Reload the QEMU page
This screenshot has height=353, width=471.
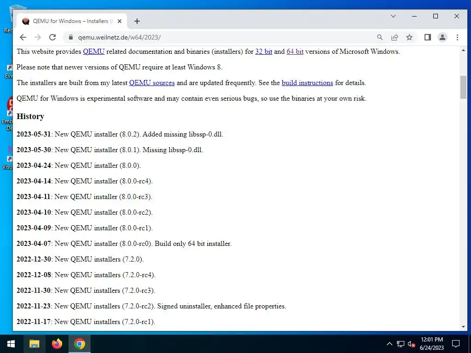click(52, 37)
